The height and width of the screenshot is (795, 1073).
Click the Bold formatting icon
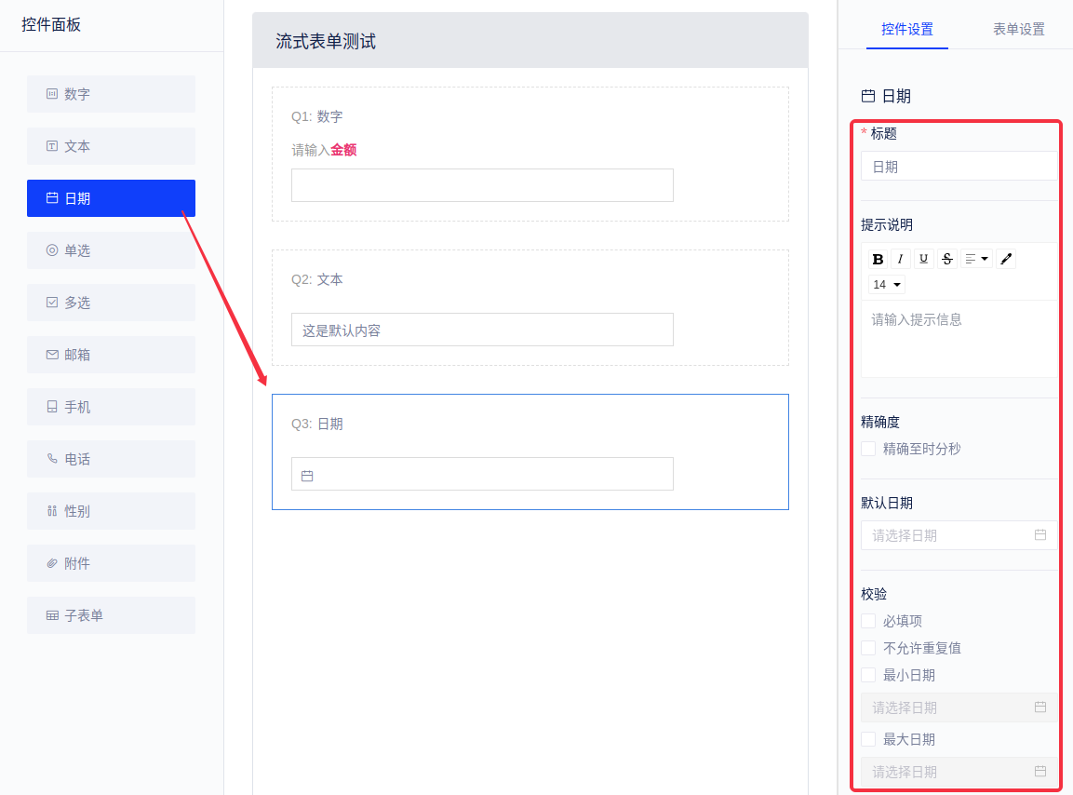(878, 259)
